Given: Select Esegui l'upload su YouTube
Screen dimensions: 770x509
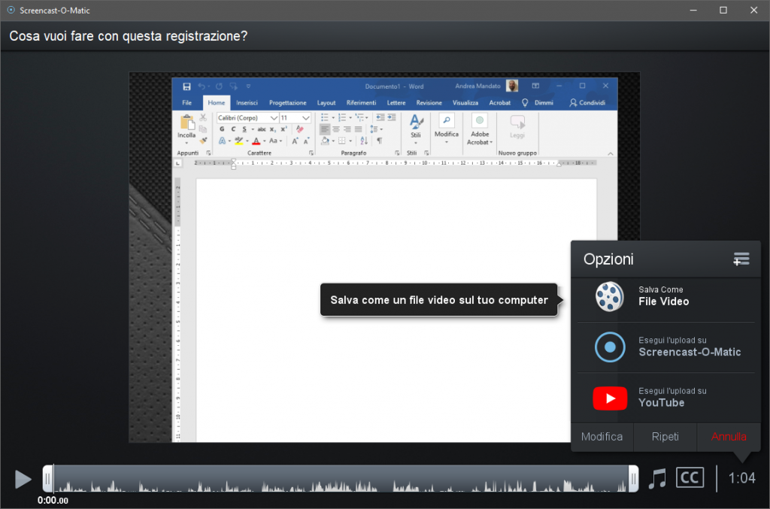Looking at the screenshot, I should coord(665,398).
